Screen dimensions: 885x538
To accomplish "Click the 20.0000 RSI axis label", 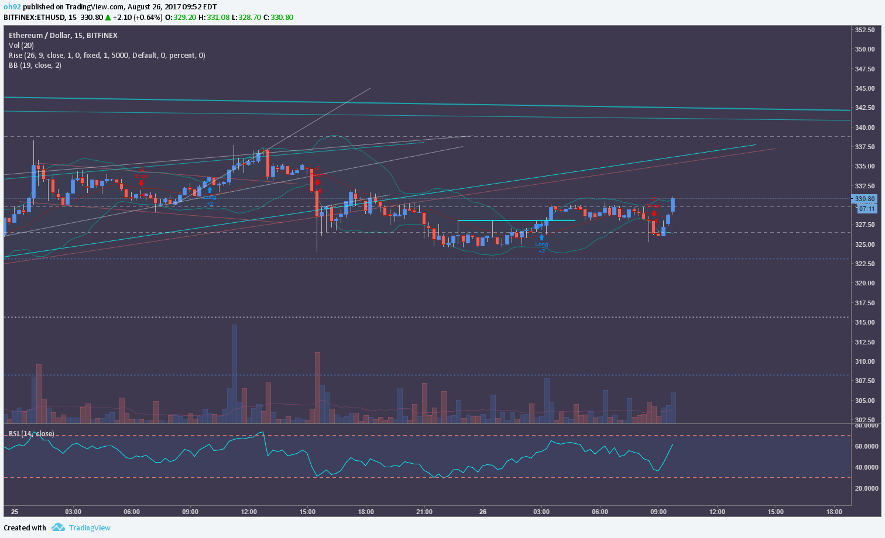I will tap(866, 488).
